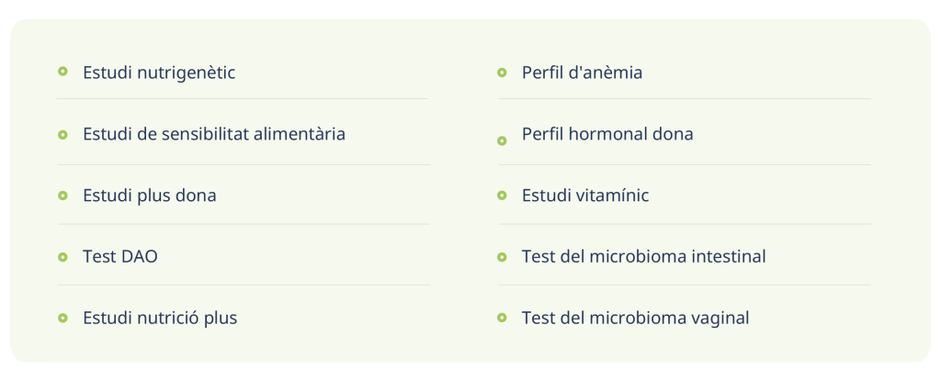View Test del microbioma intestinal
This screenshot has width=941, height=381.
643,257
